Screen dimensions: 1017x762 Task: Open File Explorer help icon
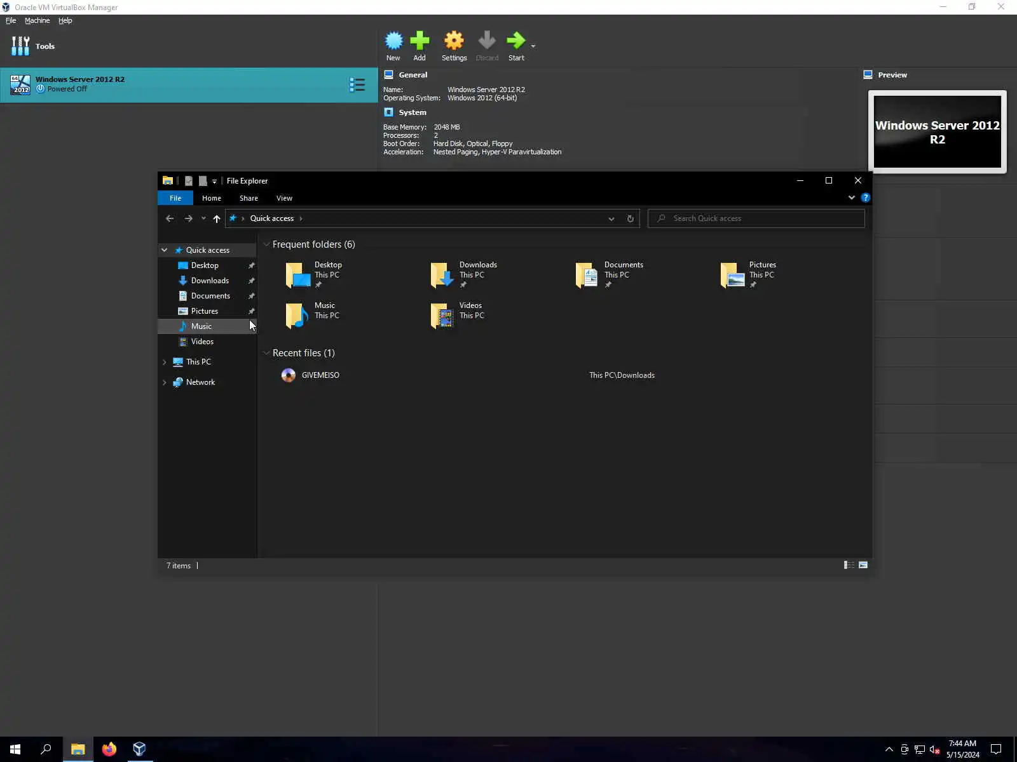(x=865, y=197)
